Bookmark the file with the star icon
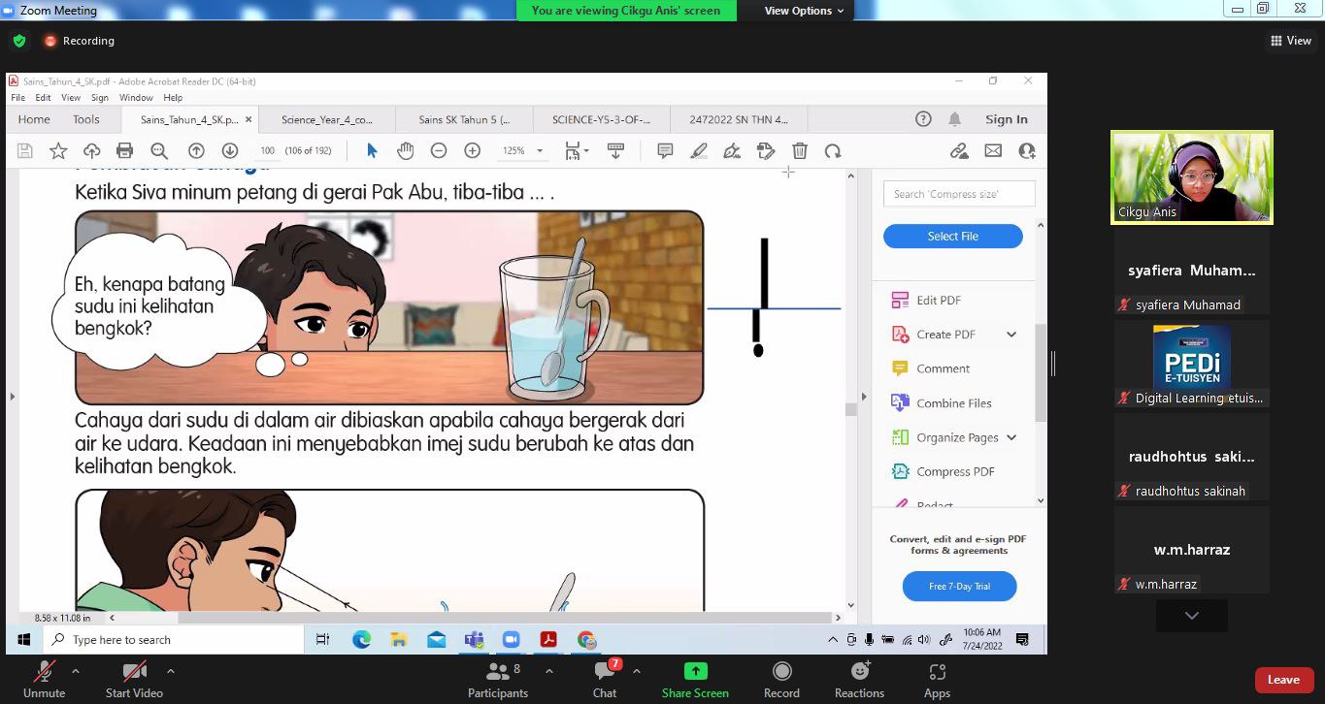 point(58,151)
